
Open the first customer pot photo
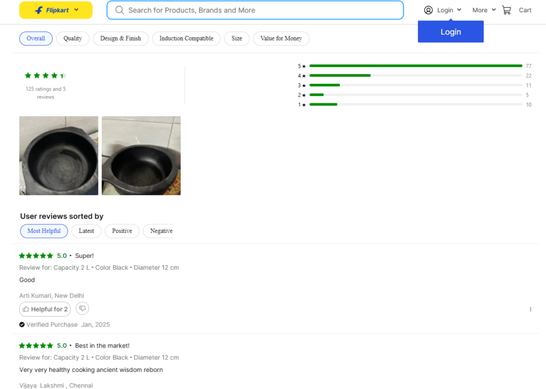tap(59, 156)
